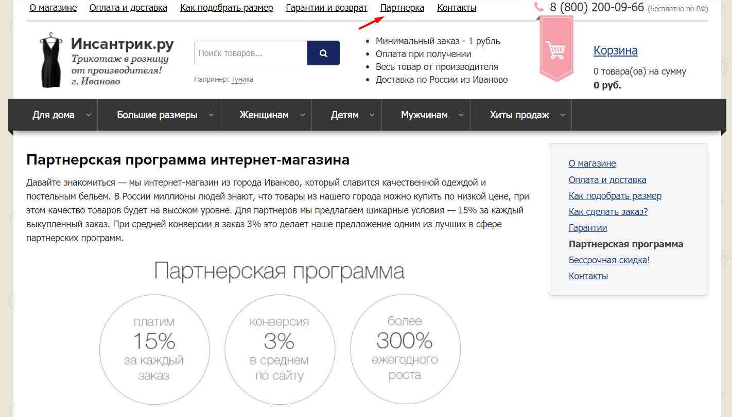Screen dimensions: 732x417
Task: Select Как сделать заказ? sidebar link
Action: (x=608, y=212)
